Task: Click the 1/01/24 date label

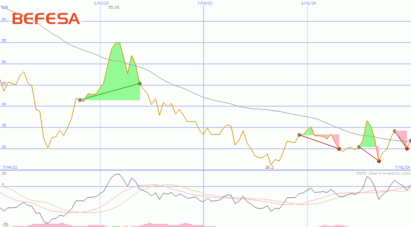Action: [309, 3]
